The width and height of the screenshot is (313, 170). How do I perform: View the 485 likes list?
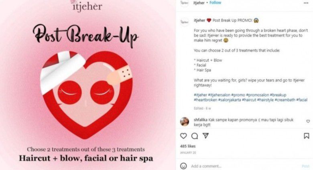pyautogui.click(x=188, y=146)
